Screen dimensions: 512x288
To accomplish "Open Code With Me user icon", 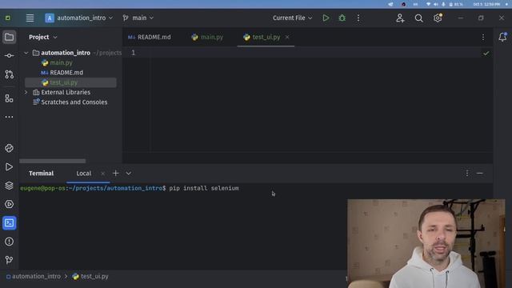I will click(x=400, y=18).
